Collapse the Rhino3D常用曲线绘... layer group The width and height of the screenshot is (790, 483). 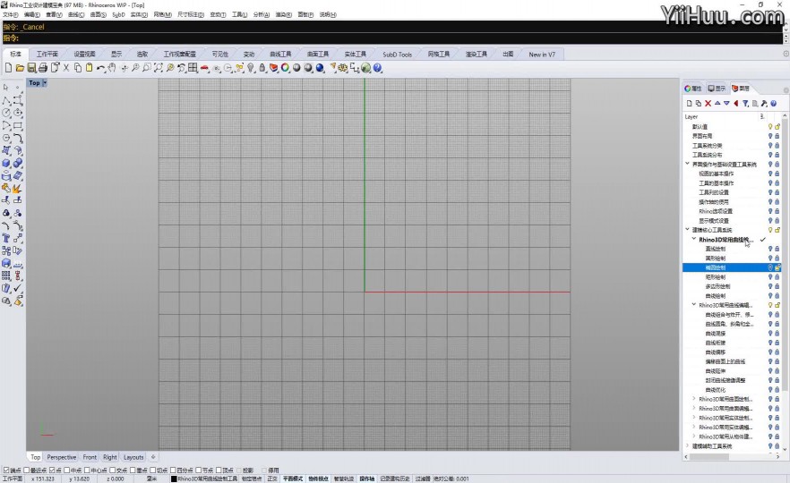point(694,240)
